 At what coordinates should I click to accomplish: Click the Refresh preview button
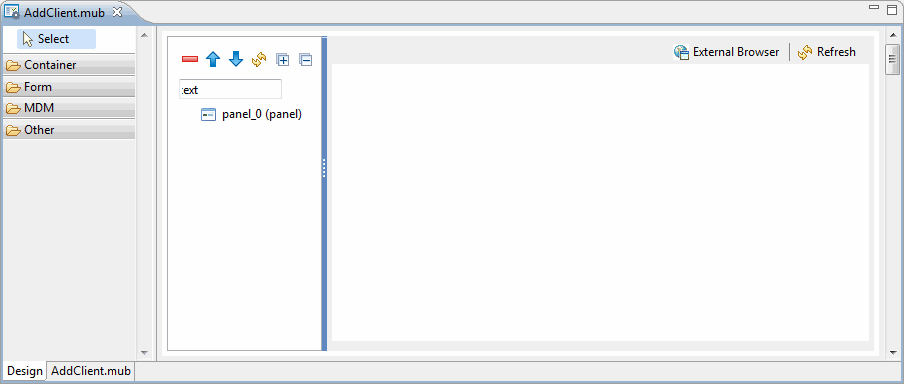click(x=827, y=52)
